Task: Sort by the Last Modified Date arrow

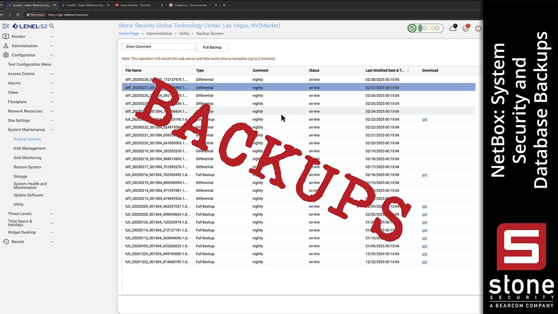Action: (408, 70)
